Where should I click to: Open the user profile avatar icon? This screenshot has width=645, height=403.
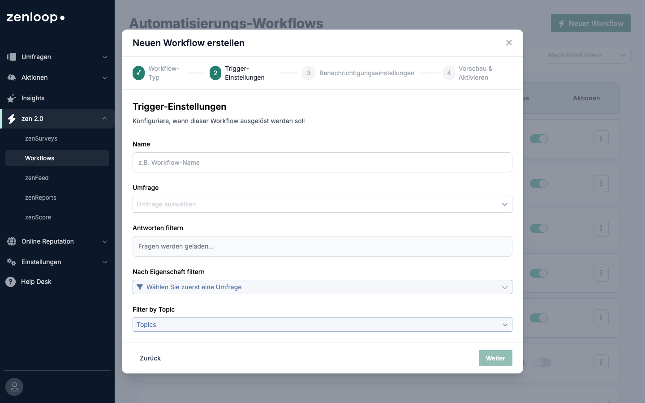tap(14, 387)
